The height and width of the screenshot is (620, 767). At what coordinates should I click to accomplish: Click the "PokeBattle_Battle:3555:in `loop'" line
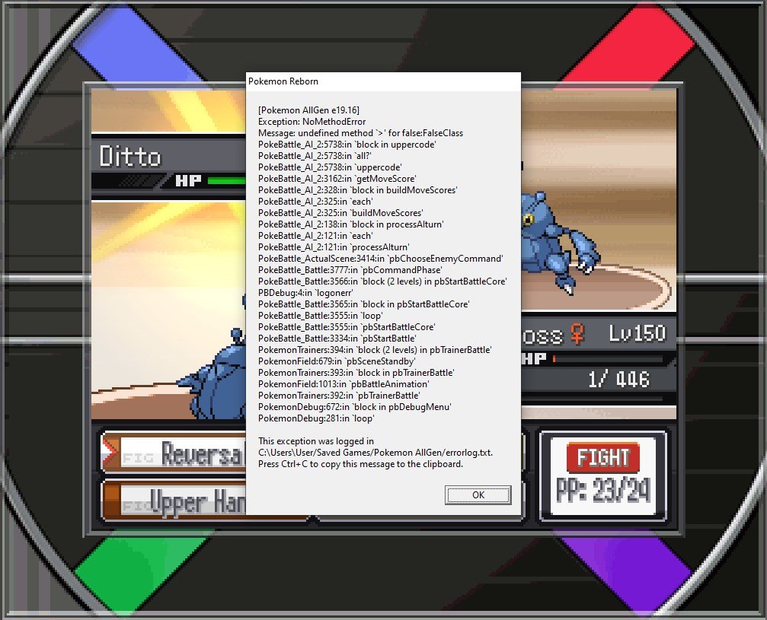321,315
